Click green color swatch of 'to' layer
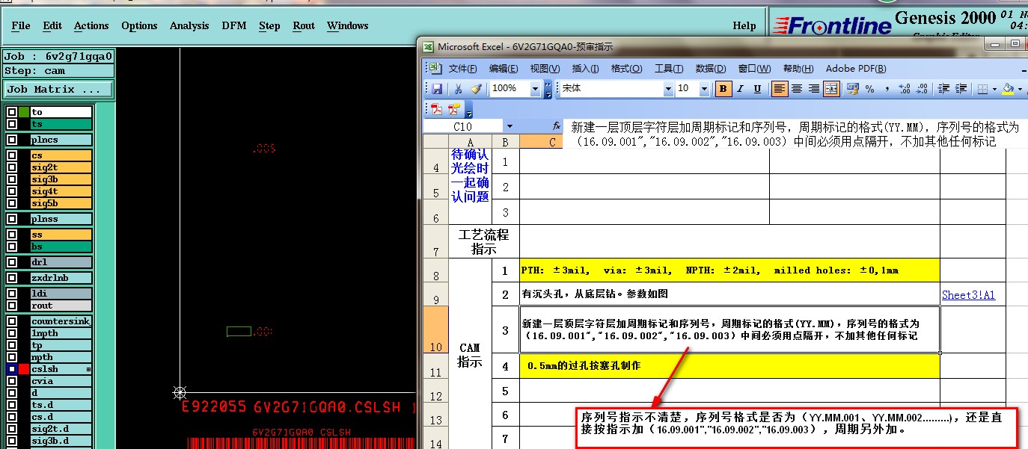This screenshot has height=449, width=1028. (24, 112)
